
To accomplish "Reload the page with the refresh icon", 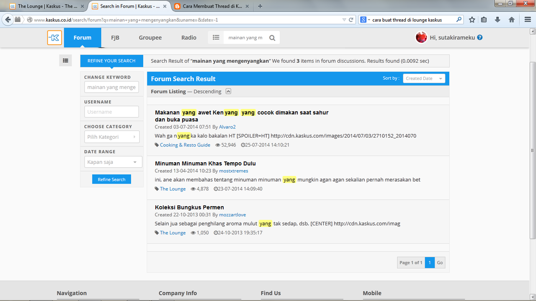I will [x=351, y=20].
